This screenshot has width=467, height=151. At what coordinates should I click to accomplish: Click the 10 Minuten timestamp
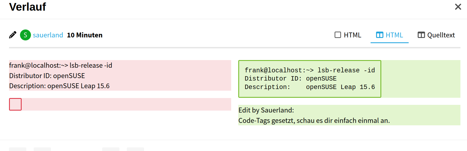pyautogui.click(x=85, y=35)
